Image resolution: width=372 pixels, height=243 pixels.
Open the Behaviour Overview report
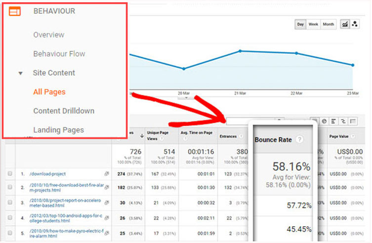pyautogui.click(x=48, y=35)
